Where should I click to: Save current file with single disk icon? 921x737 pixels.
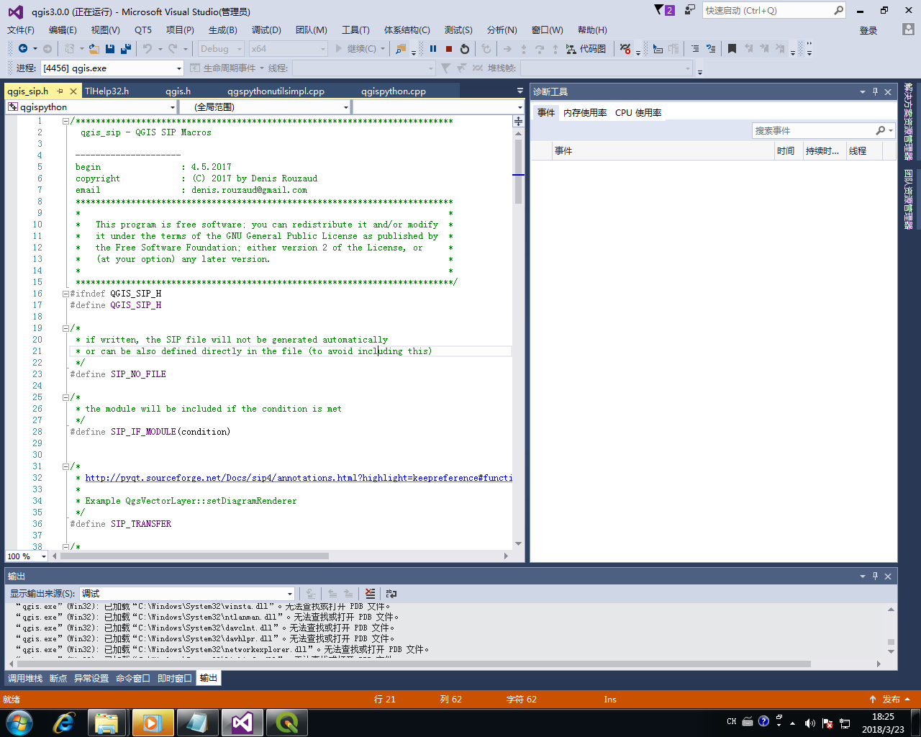pos(110,48)
